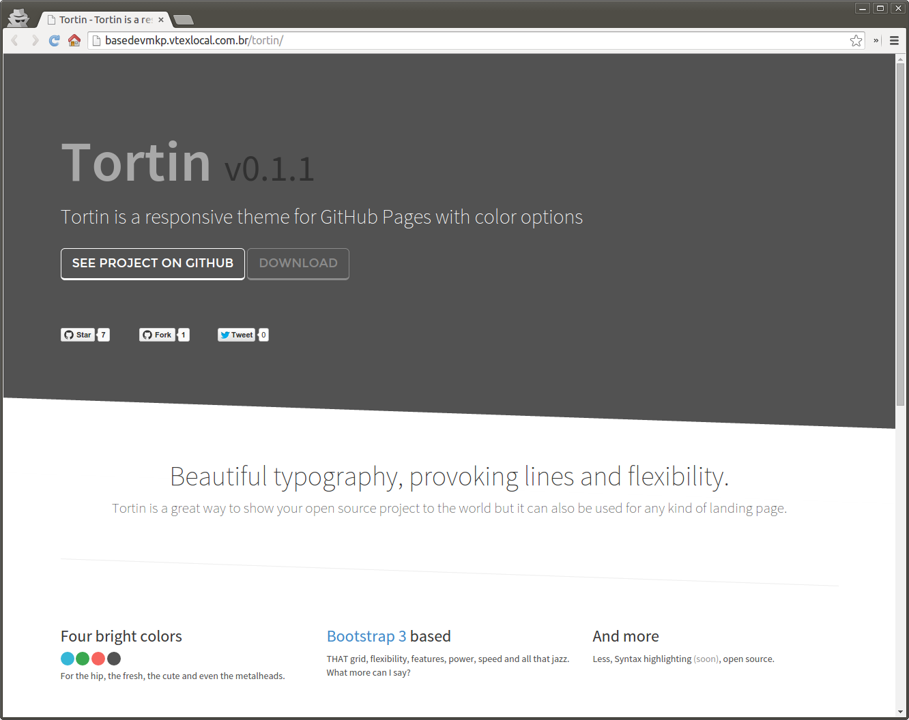Open a new browser tab
The width and height of the screenshot is (909, 720).
tap(183, 20)
